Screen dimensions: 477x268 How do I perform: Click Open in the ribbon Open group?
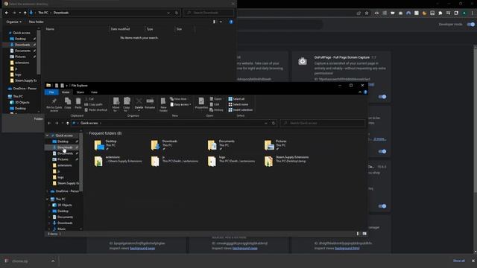coord(216,99)
